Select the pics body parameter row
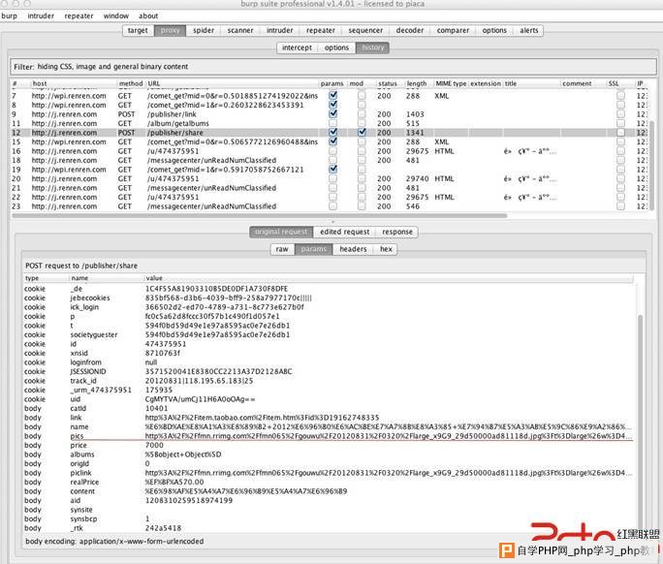This screenshot has width=663, height=564. pos(329,436)
